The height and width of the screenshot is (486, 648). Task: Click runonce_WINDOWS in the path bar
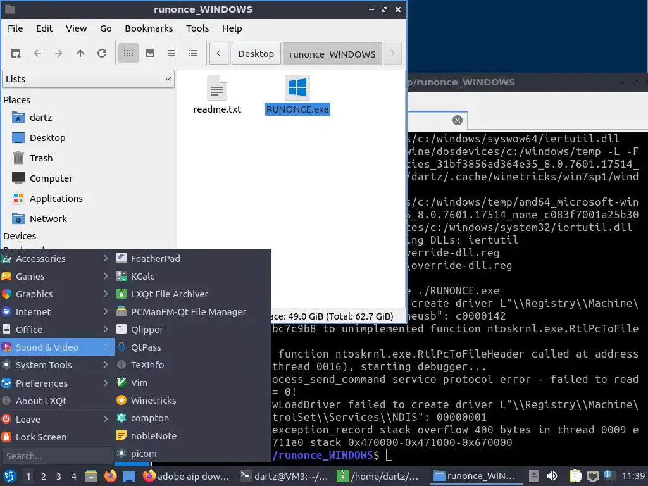332,54
